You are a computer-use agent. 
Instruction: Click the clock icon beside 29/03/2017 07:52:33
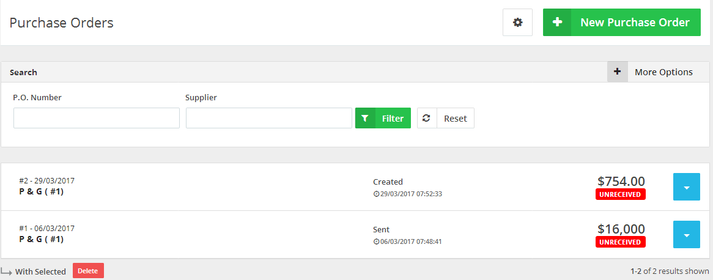click(375, 194)
